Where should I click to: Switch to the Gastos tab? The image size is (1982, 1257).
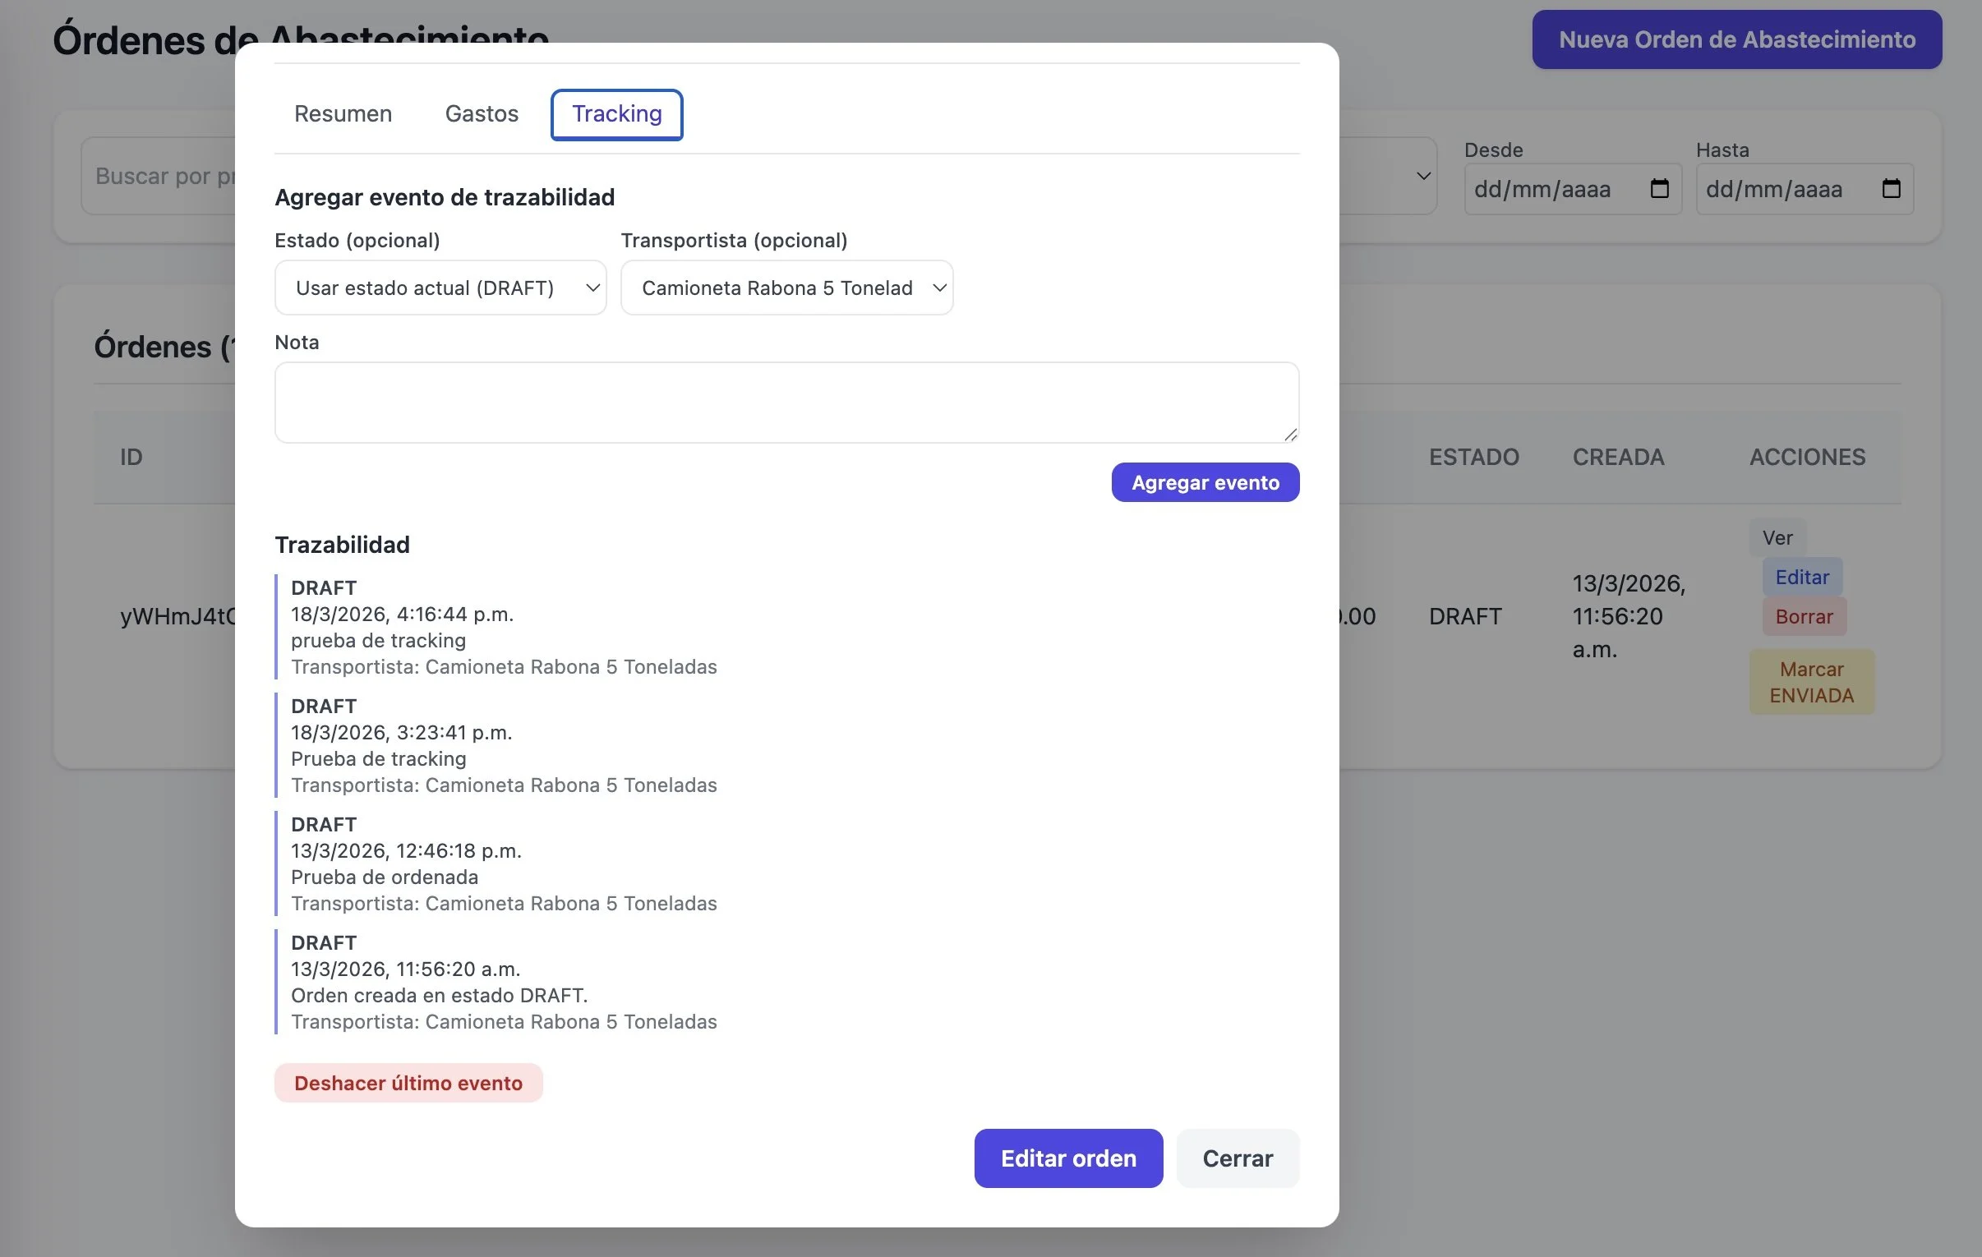click(482, 113)
